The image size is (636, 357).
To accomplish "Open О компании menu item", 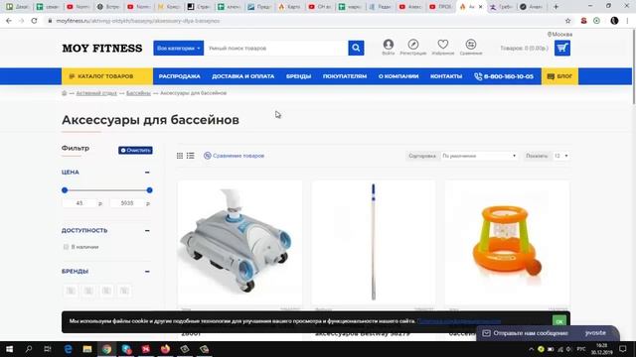I will (x=398, y=76).
